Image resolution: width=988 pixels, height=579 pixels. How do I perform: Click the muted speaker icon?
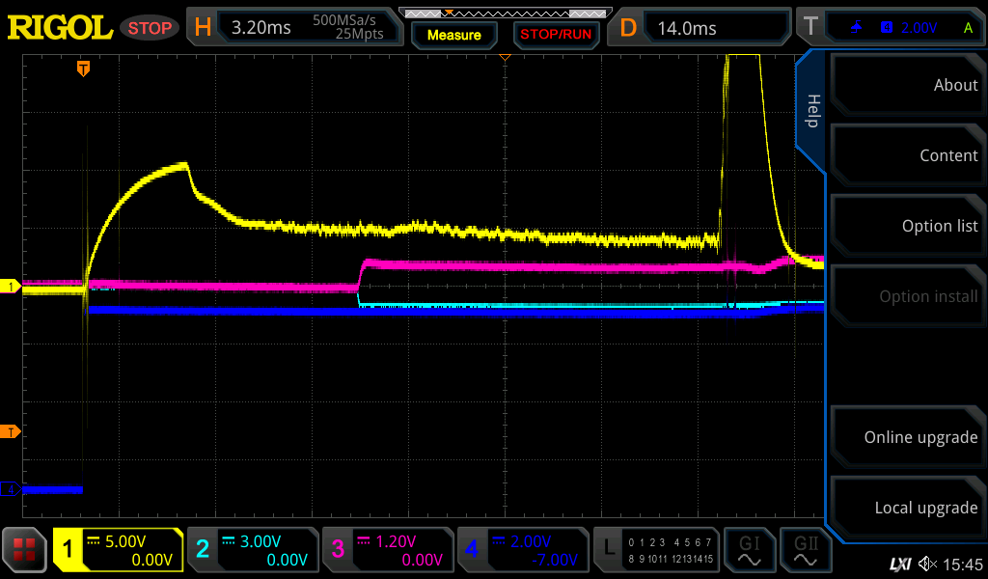pyautogui.click(x=927, y=564)
